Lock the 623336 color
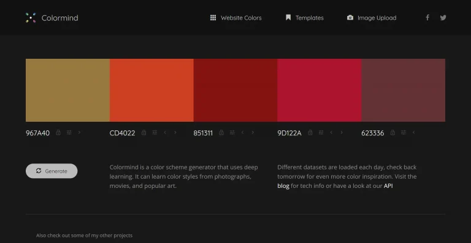Viewport: 471px width, 243px height. pyautogui.click(x=392, y=132)
